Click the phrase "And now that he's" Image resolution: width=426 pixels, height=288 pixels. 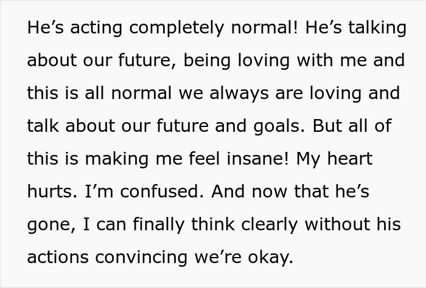(292, 192)
